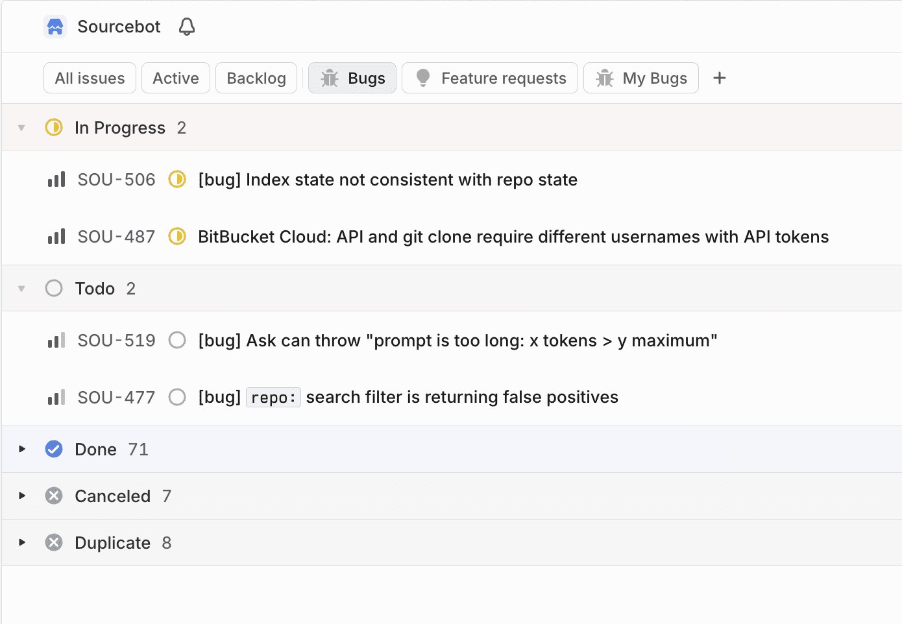Open notifications via the bell icon
The width and height of the screenshot is (902, 624).
[x=187, y=27]
